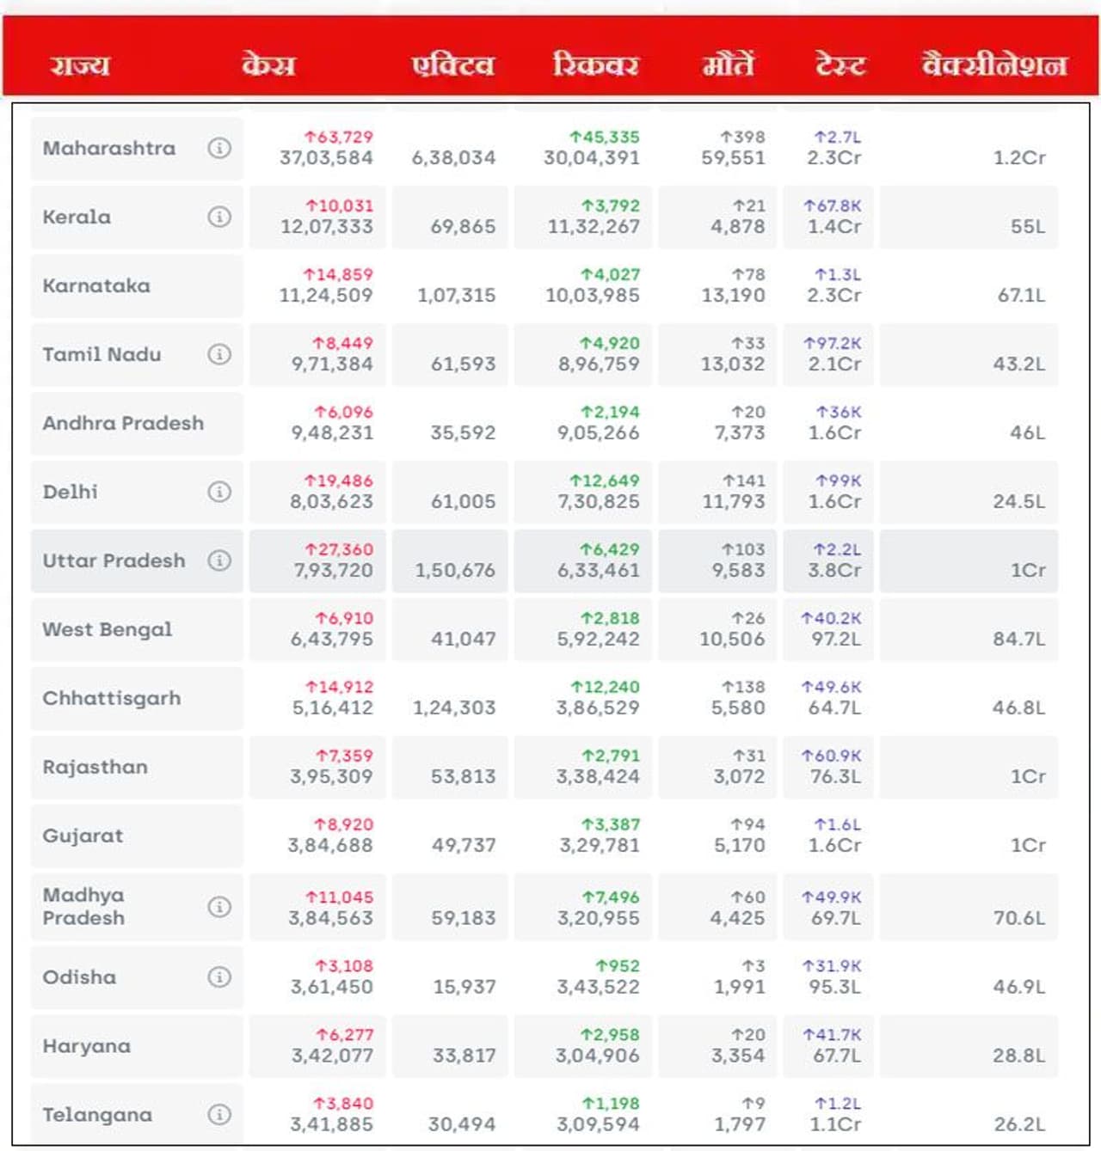This screenshot has height=1151, width=1101.
Task: Select the Andhra Pradesh row label
Action: 123,423
